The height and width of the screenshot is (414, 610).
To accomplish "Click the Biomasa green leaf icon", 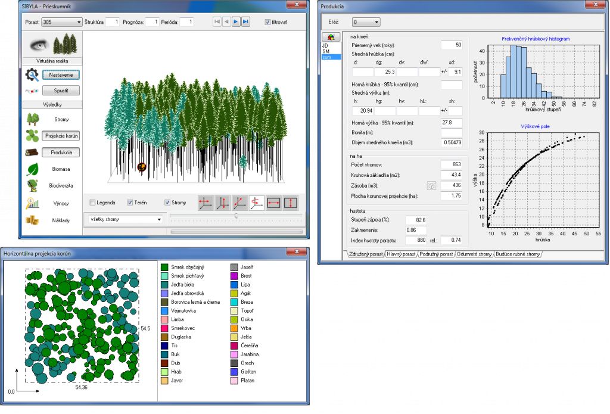I will tap(33, 169).
